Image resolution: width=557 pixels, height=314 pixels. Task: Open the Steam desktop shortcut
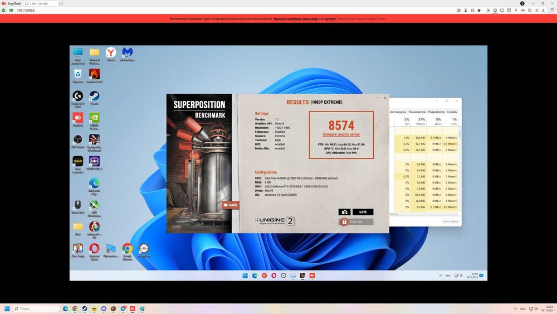pos(94,98)
